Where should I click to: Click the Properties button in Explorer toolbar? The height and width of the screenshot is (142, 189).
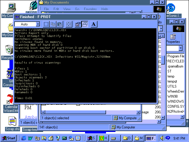coord(173,38)
